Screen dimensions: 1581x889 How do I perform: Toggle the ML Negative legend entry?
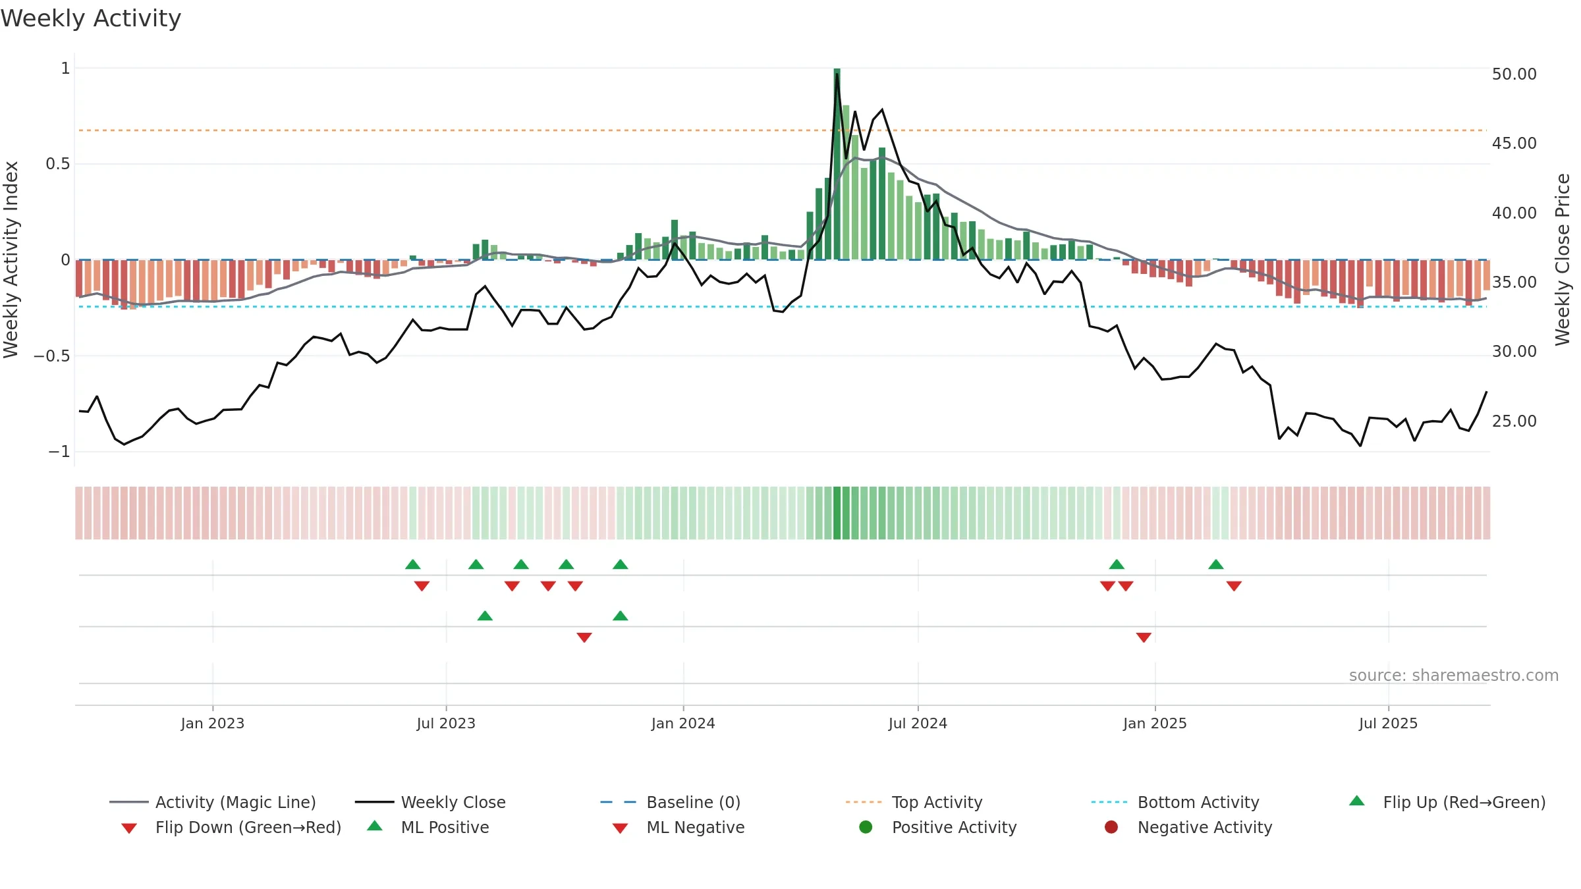[x=679, y=827]
